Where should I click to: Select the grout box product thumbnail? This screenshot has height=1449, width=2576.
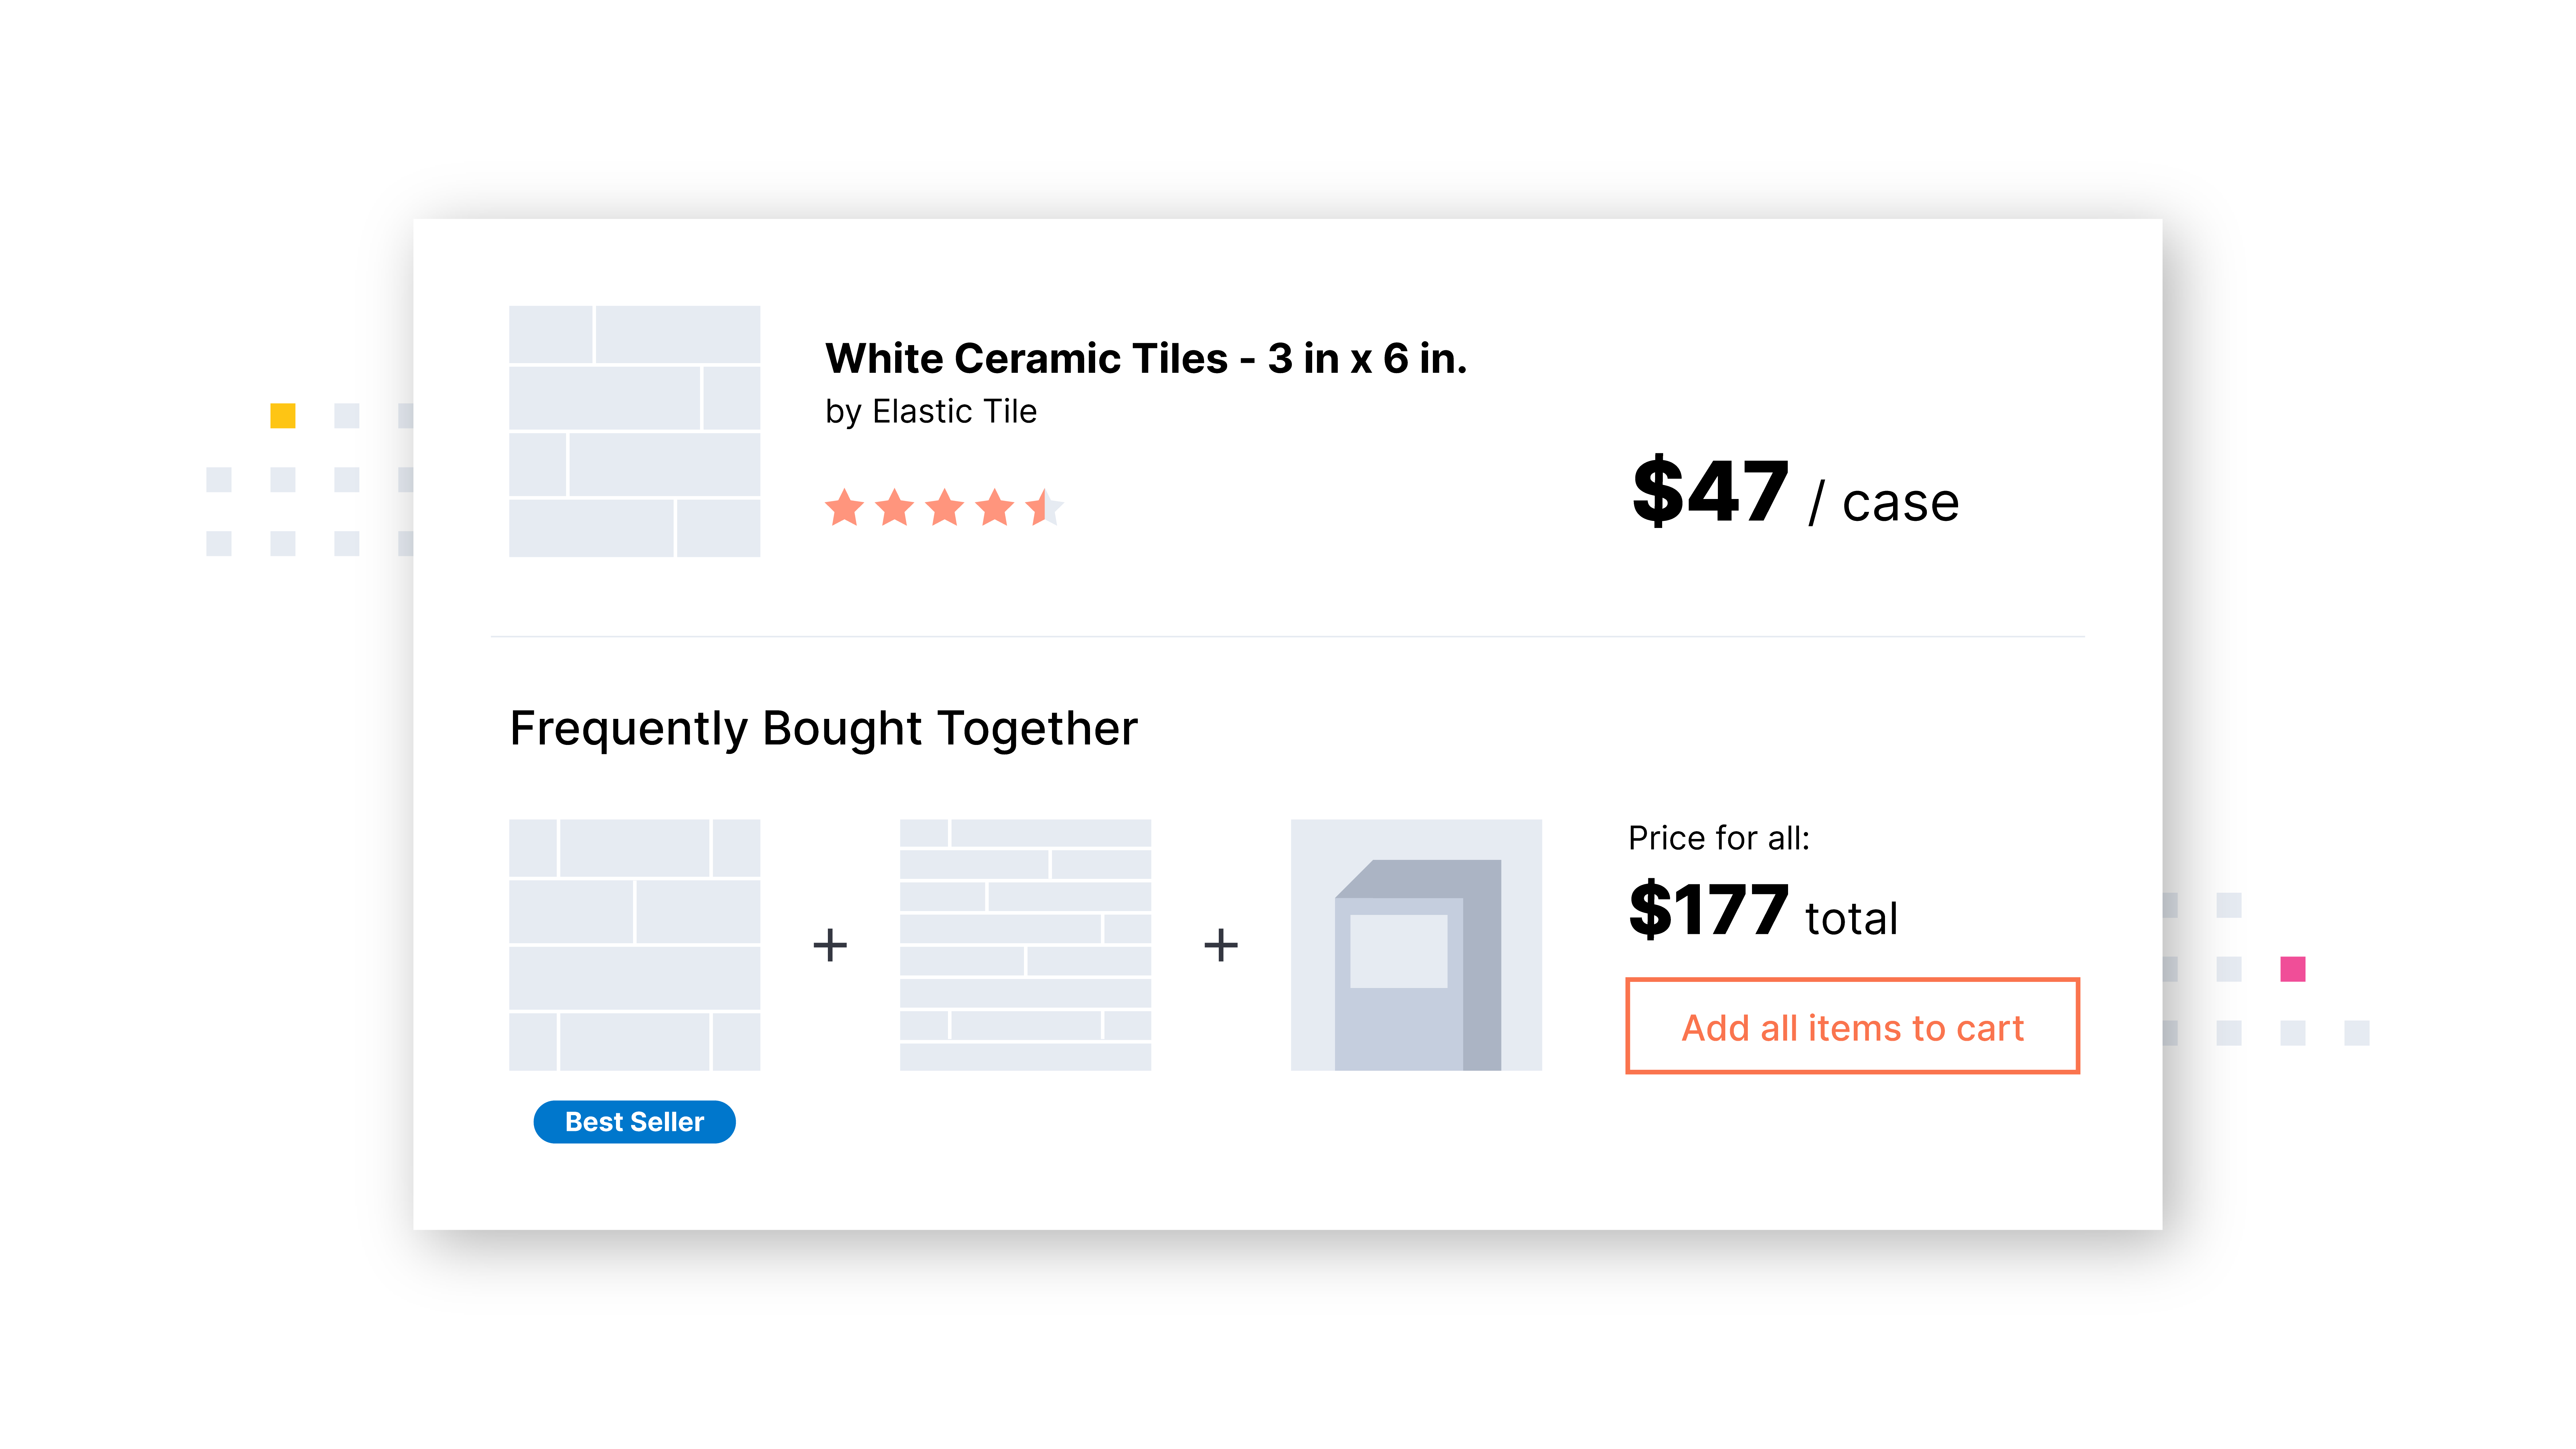coord(1416,945)
